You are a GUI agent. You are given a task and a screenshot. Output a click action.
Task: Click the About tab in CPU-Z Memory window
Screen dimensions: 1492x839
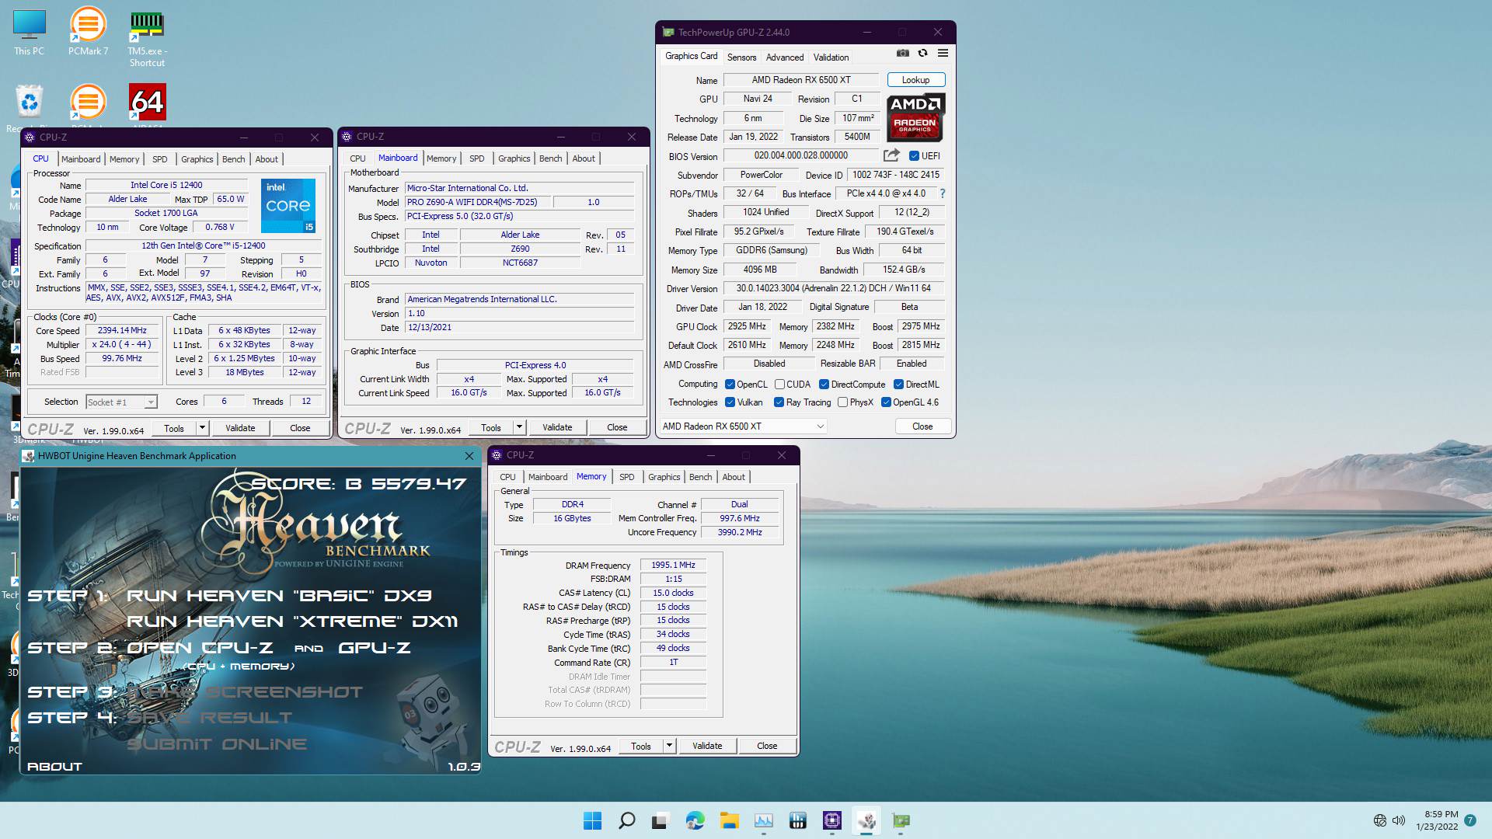[733, 477]
